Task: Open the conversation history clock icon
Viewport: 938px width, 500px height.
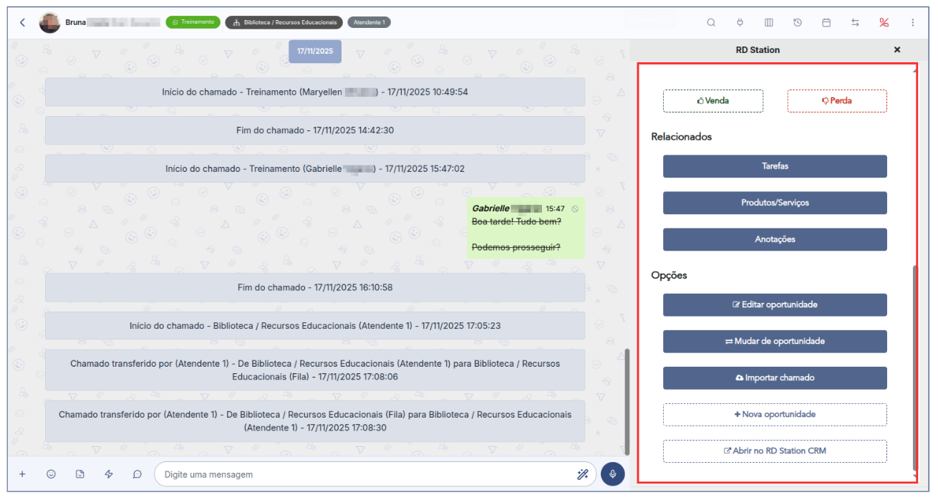Action: (797, 22)
